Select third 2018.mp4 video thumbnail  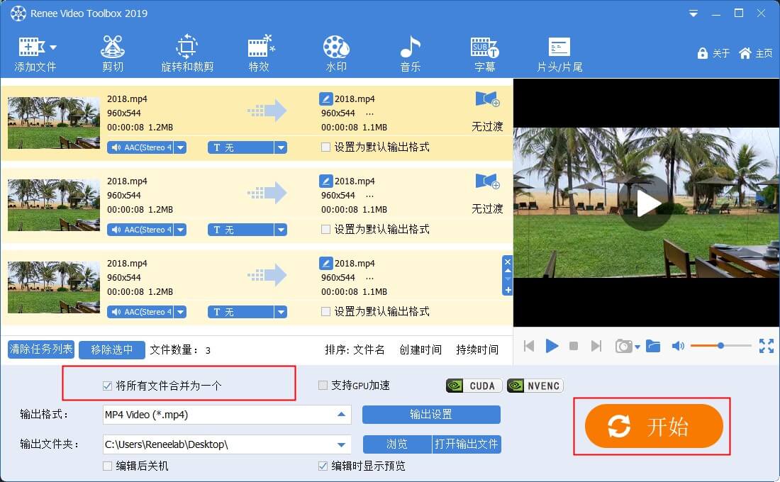[x=54, y=287]
